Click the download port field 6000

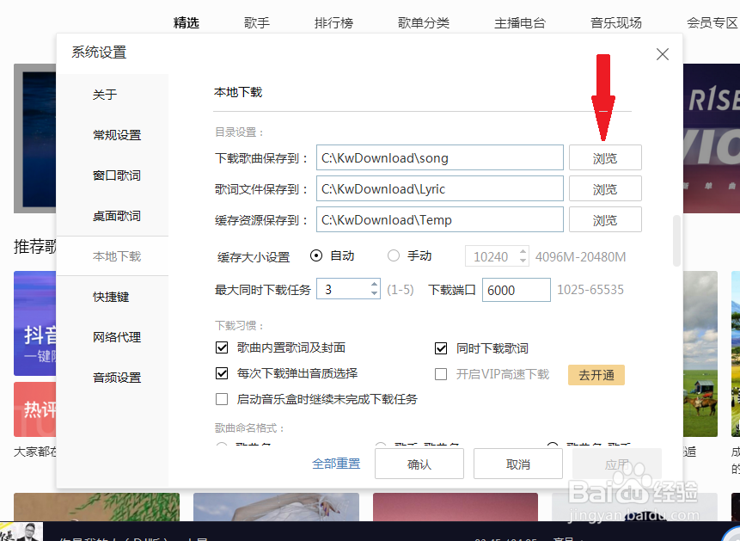517,290
